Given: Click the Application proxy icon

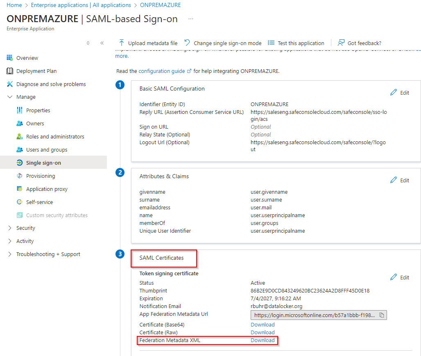Looking at the screenshot, I should tap(20, 189).
